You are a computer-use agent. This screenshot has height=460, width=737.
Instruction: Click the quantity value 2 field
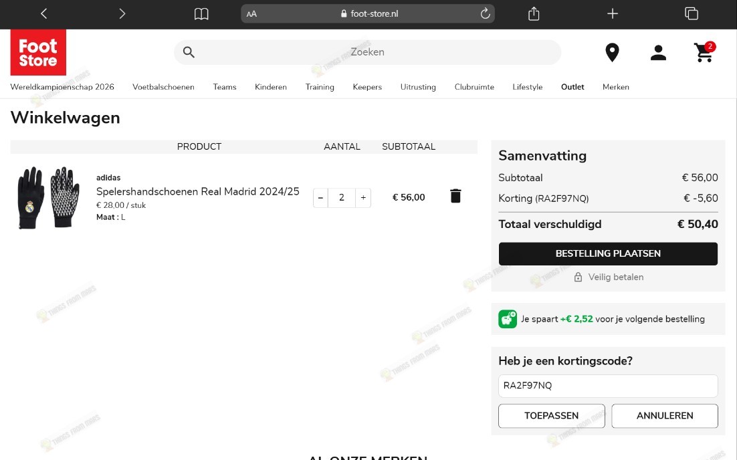[x=342, y=198]
